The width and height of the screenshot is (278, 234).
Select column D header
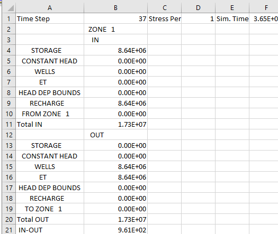[198, 8]
